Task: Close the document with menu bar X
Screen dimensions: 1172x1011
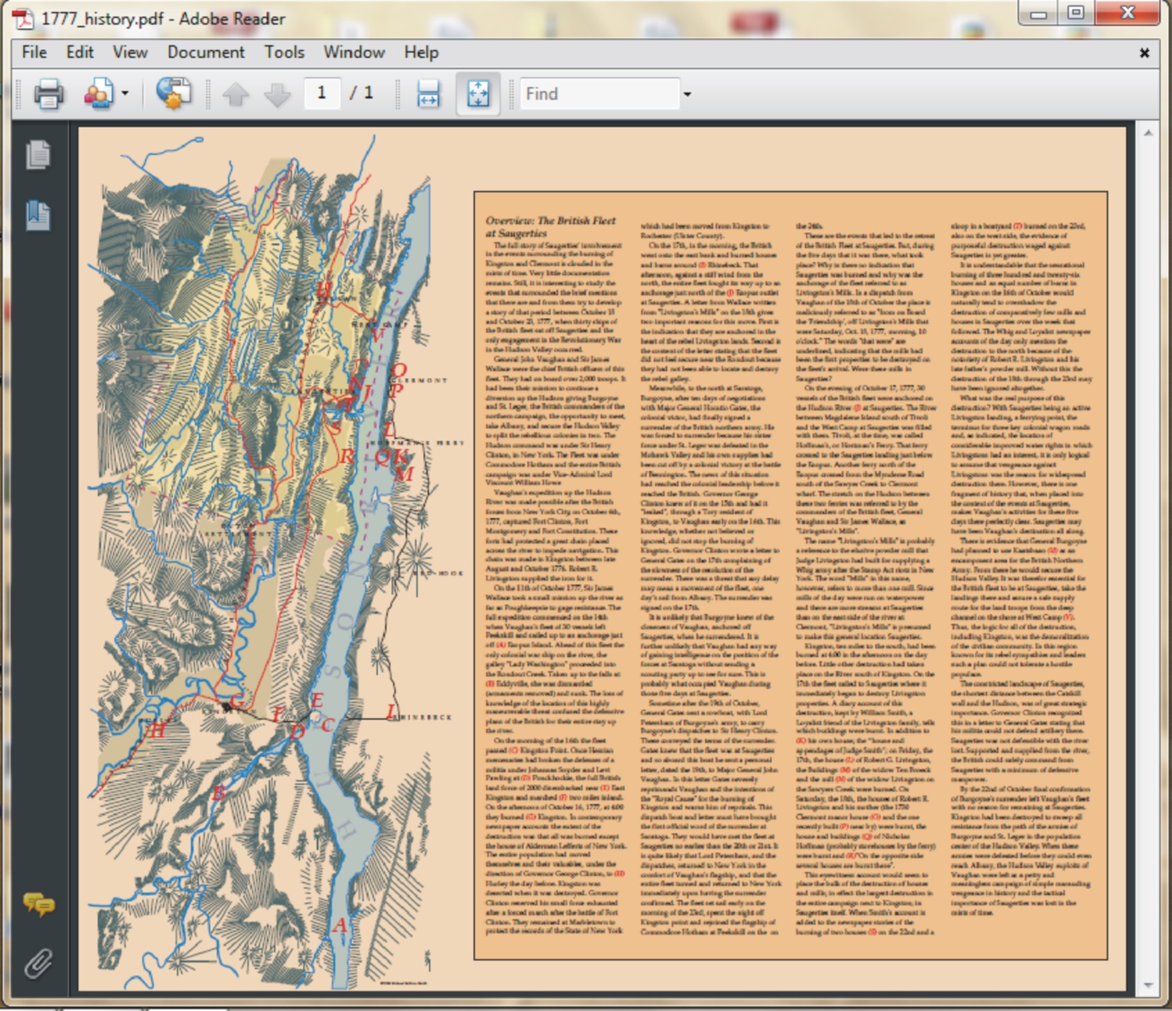Action: tap(1144, 53)
